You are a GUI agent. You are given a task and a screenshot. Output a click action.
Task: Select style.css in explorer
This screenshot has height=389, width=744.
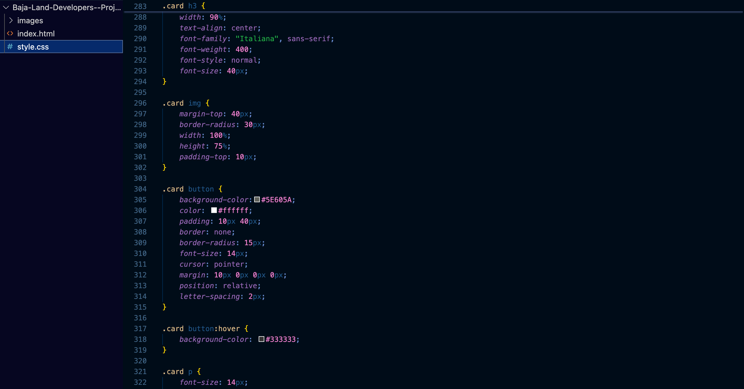point(33,47)
